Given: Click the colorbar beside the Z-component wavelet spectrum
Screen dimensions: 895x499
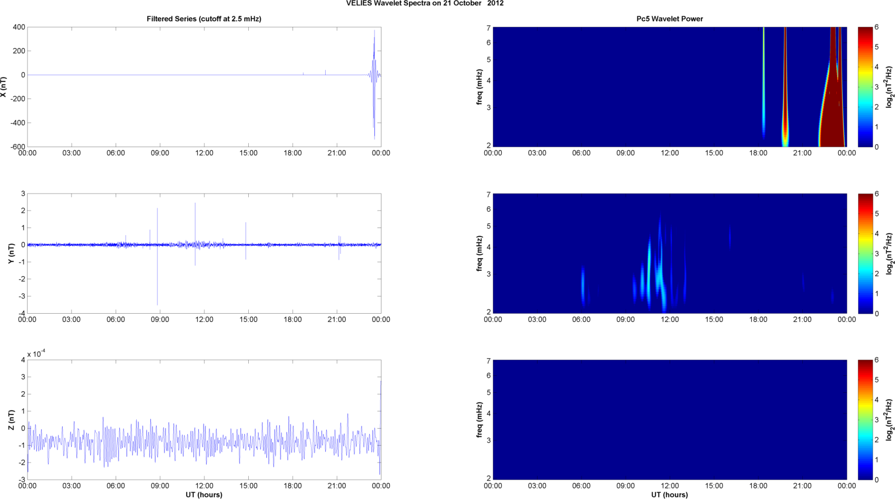Looking at the screenshot, I should 866,420.
